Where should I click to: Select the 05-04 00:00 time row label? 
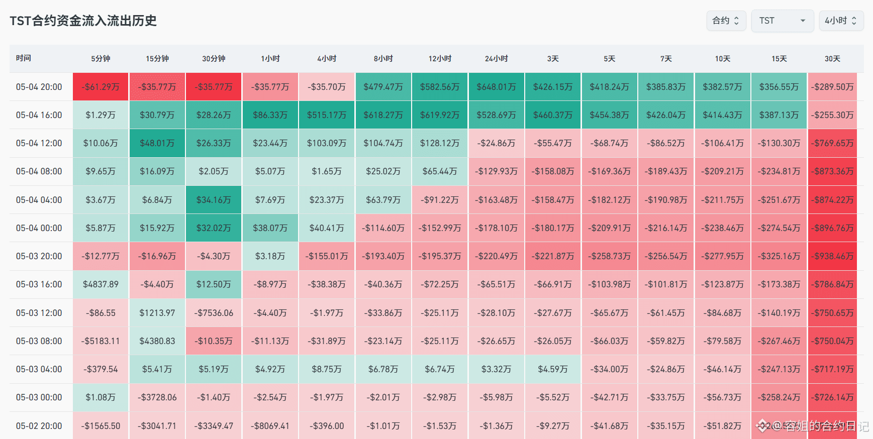39,228
